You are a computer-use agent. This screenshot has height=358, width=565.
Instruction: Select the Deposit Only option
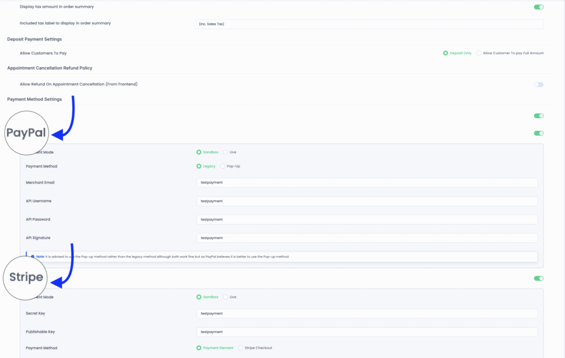[x=446, y=53]
